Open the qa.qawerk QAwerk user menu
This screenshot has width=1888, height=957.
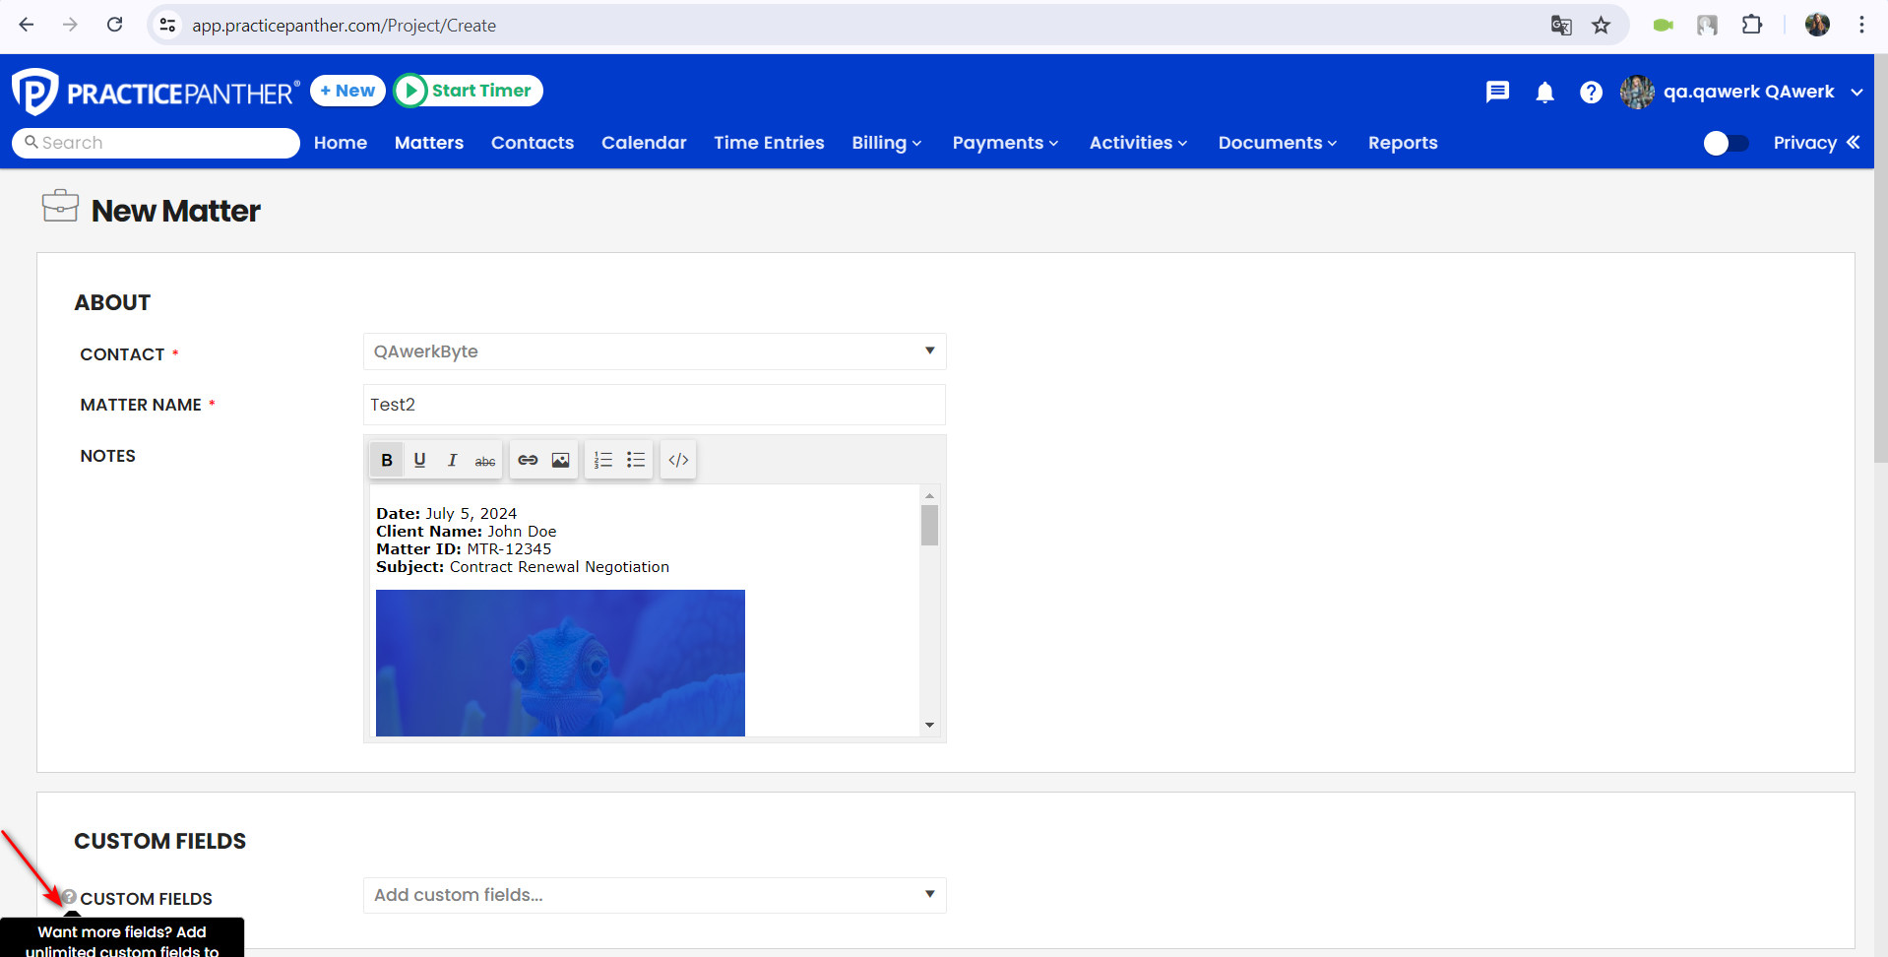point(1742,92)
